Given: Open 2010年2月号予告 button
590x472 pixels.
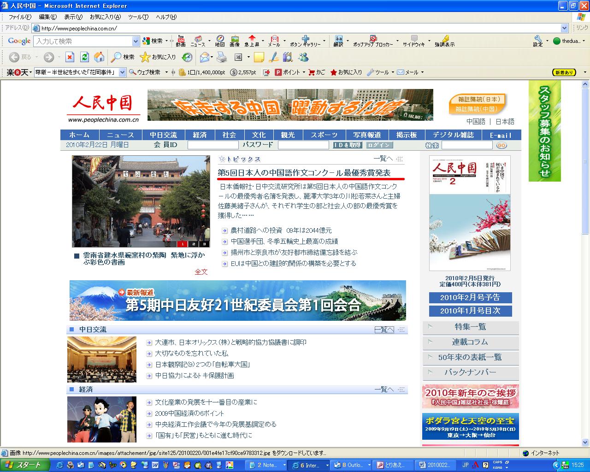Looking at the screenshot, I should [x=470, y=297].
